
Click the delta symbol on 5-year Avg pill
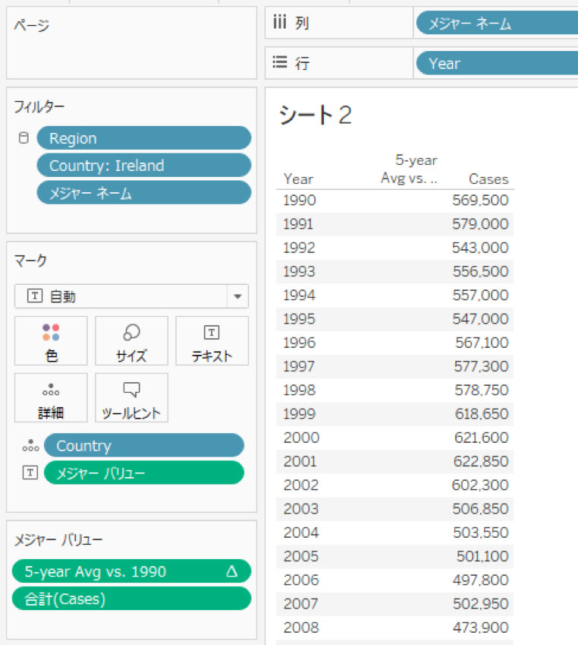click(232, 571)
